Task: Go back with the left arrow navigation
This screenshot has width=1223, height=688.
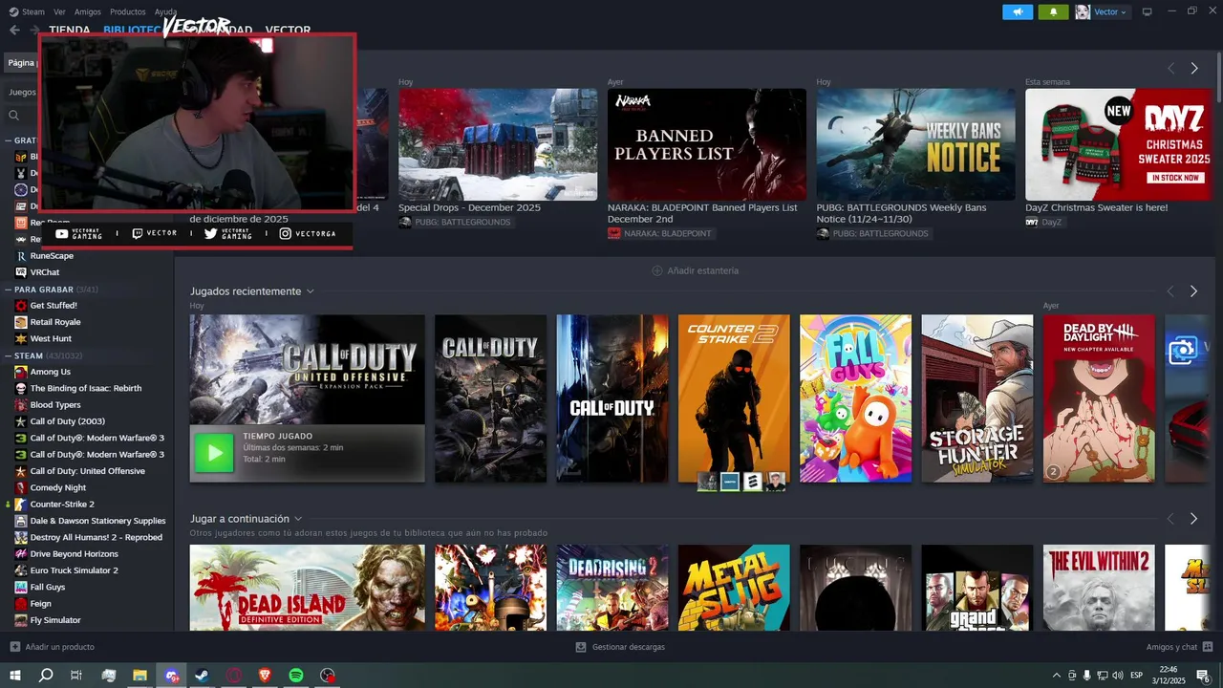Action: coord(14,30)
